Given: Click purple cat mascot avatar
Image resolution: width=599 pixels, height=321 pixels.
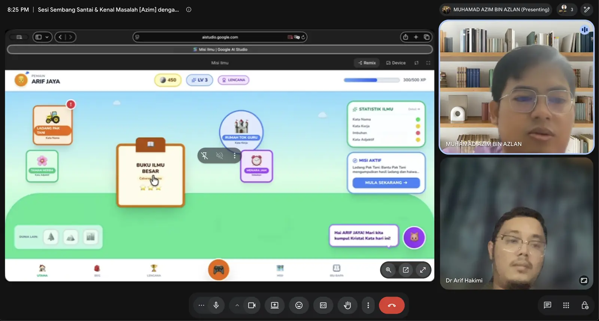Looking at the screenshot, I should coord(414,238).
